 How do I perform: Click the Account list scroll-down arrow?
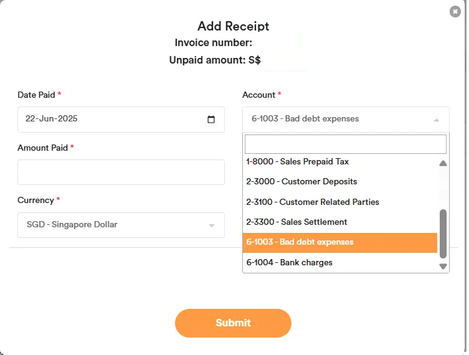[443, 266]
